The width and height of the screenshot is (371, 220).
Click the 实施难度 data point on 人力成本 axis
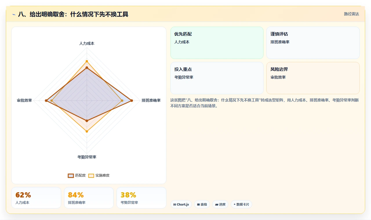[87, 61]
